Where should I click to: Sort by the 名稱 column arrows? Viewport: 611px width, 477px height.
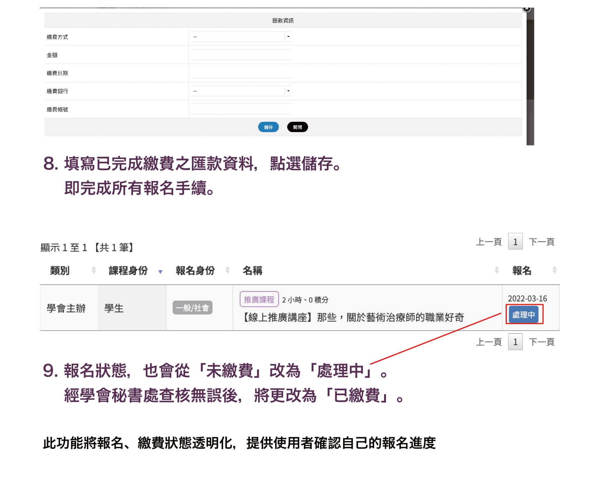(497, 270)
